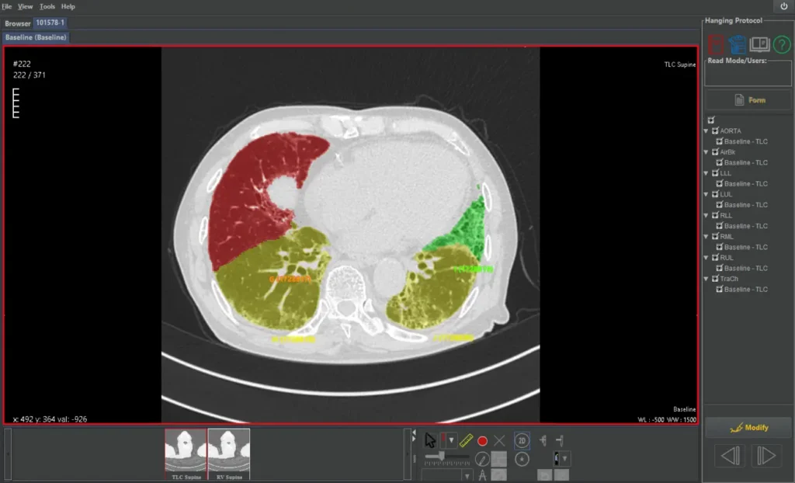Viewport: 795px width, 483px height.
Task: Open the red marker color dropdown
Action: tap(452, 441)
